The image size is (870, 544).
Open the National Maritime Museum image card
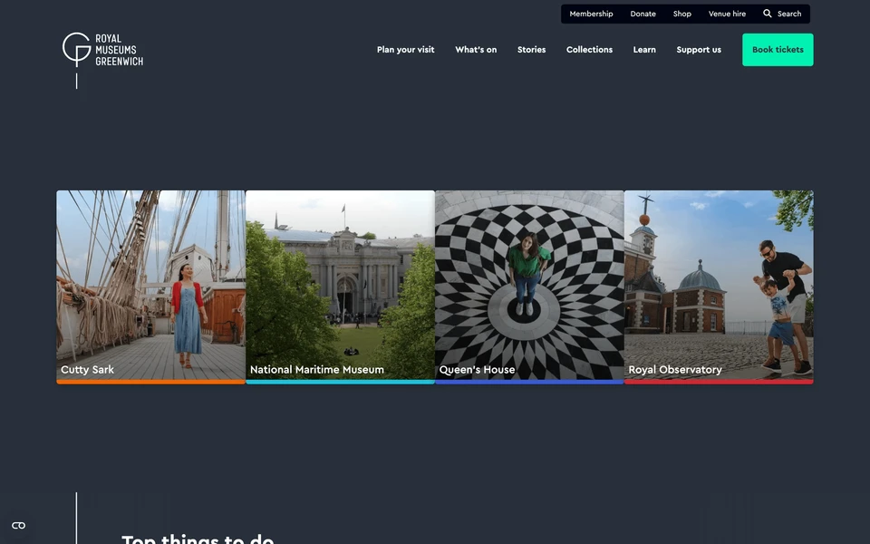[x=340, y=287]
